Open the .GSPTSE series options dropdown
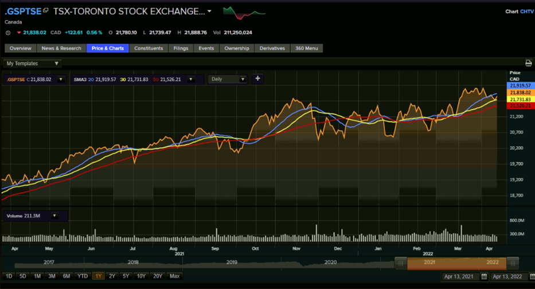This screenshot has height=289, width=535. (x=61, y=80)
